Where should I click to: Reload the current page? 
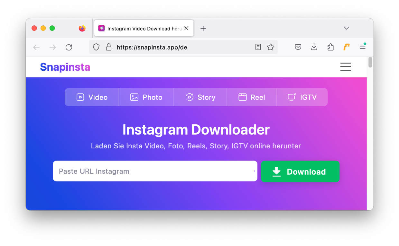[x=69, y=47]
